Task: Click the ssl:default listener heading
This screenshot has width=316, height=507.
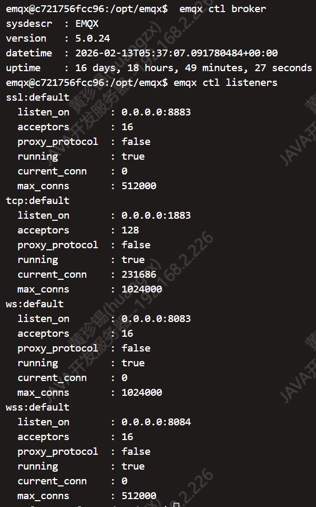Action: [x=37, y=97]
